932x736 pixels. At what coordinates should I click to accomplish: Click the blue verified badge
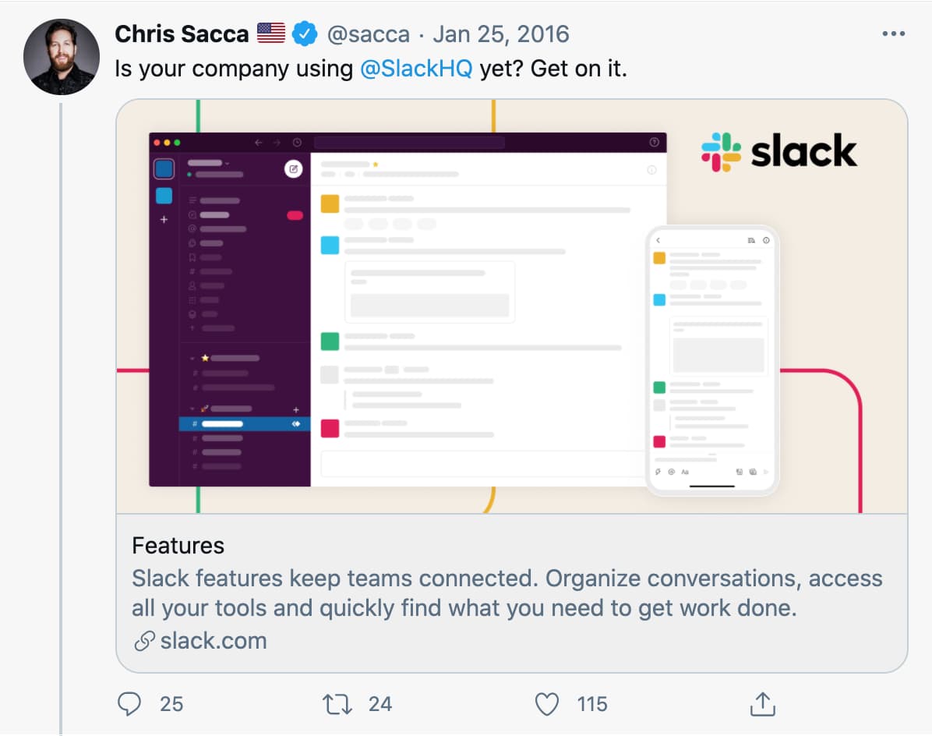click(x=305, y=34)
